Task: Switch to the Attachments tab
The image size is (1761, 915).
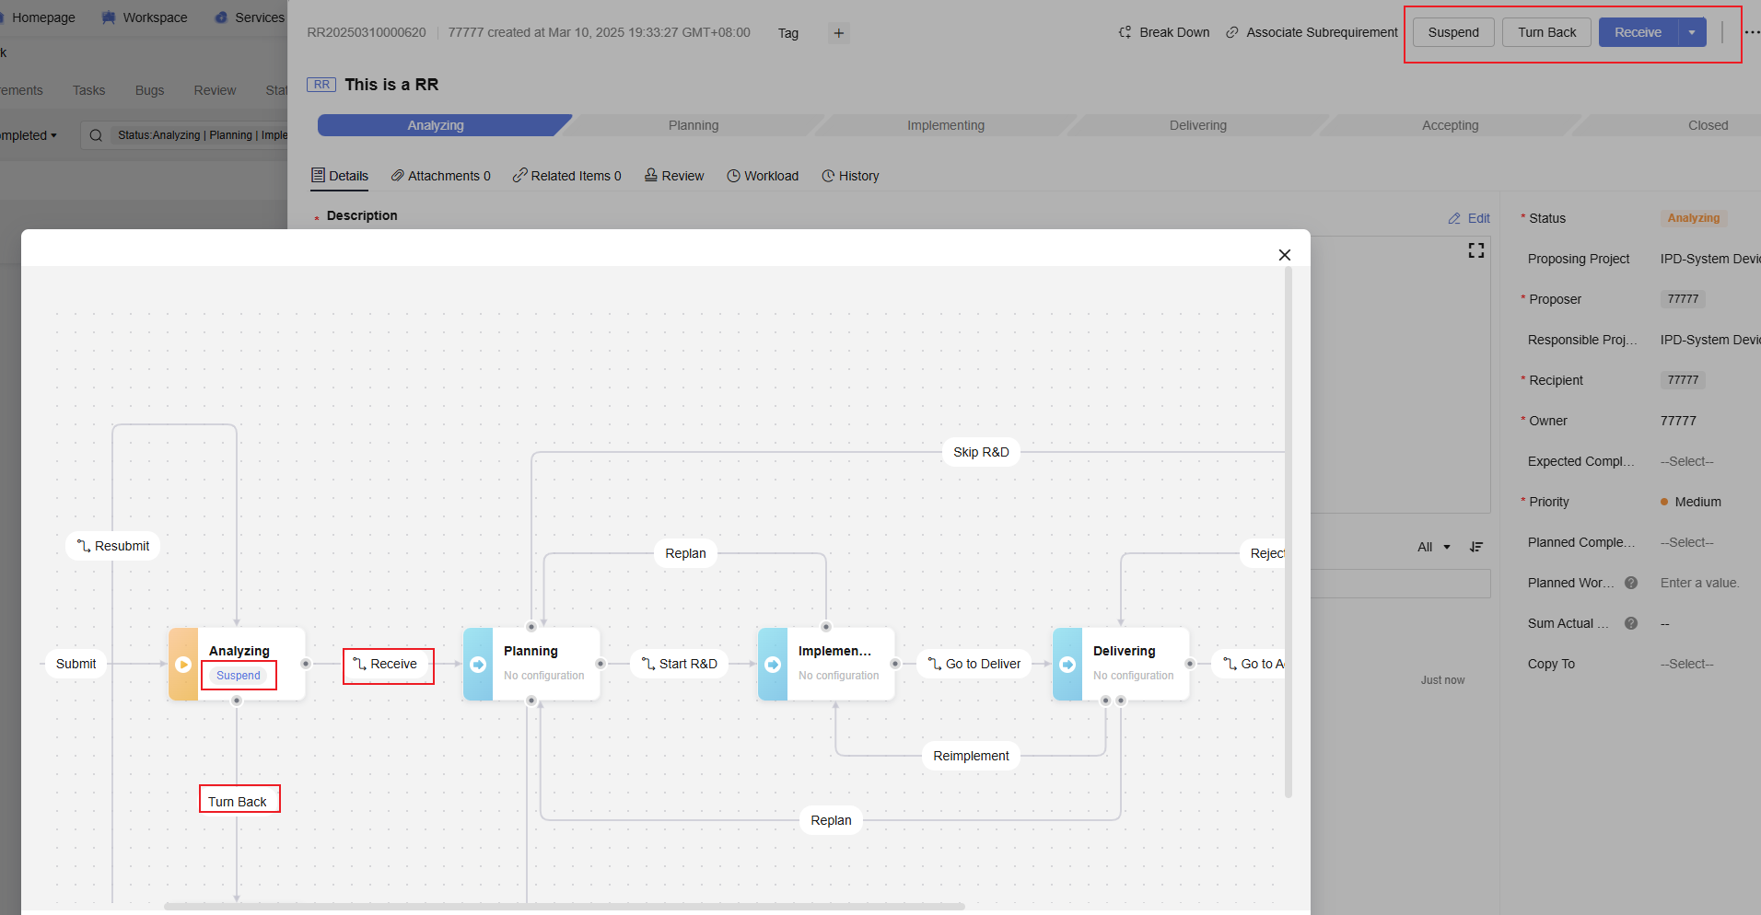Action: pos(440,176)
